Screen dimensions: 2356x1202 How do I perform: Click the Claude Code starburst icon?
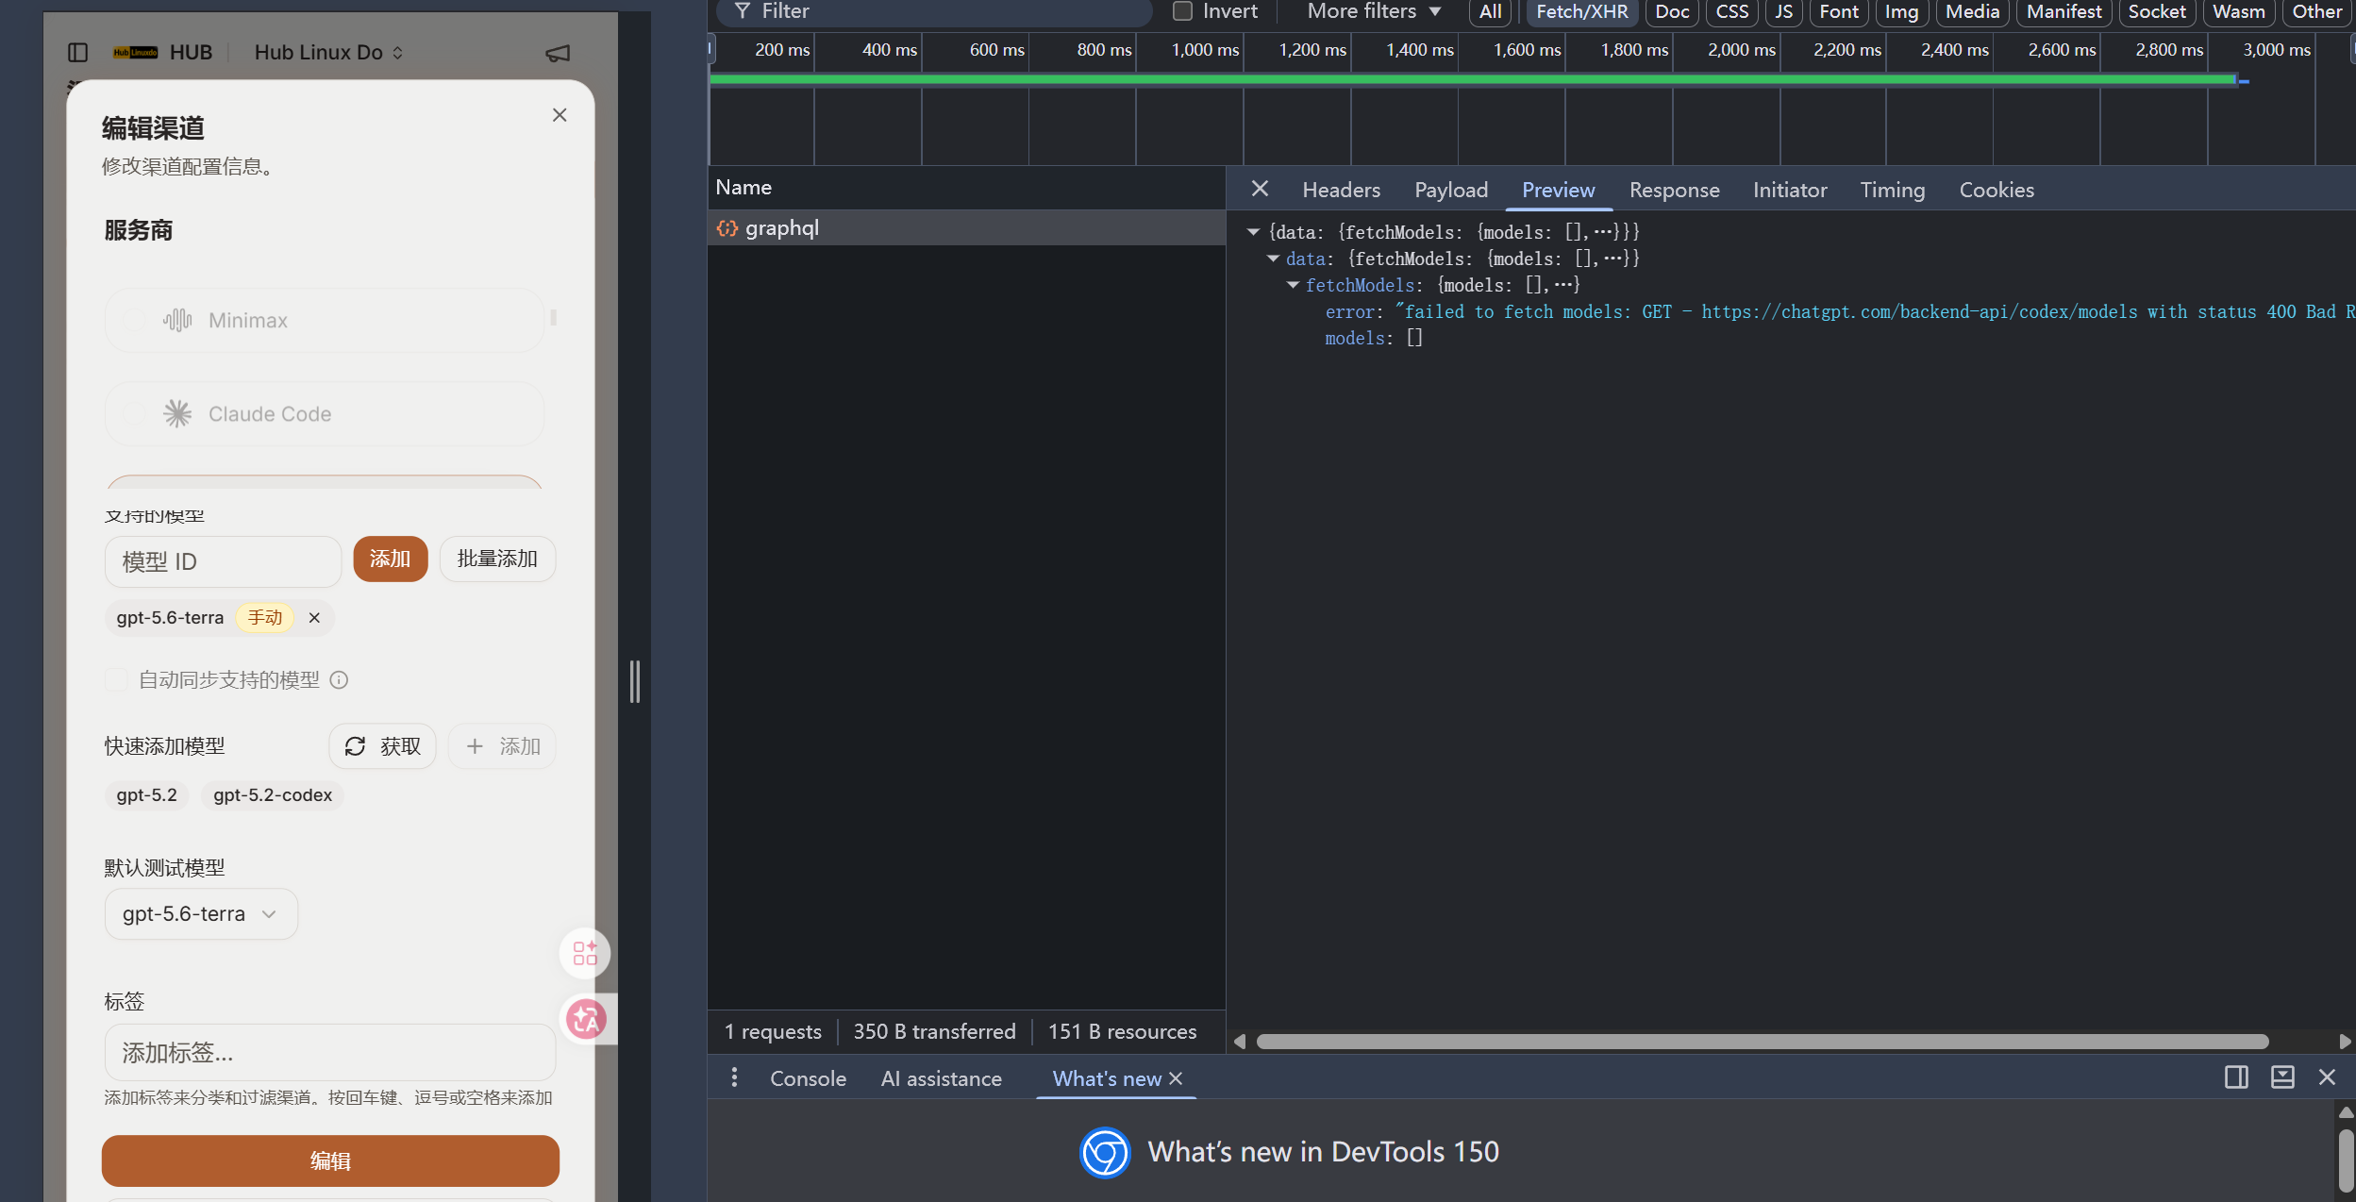[177, 414]
